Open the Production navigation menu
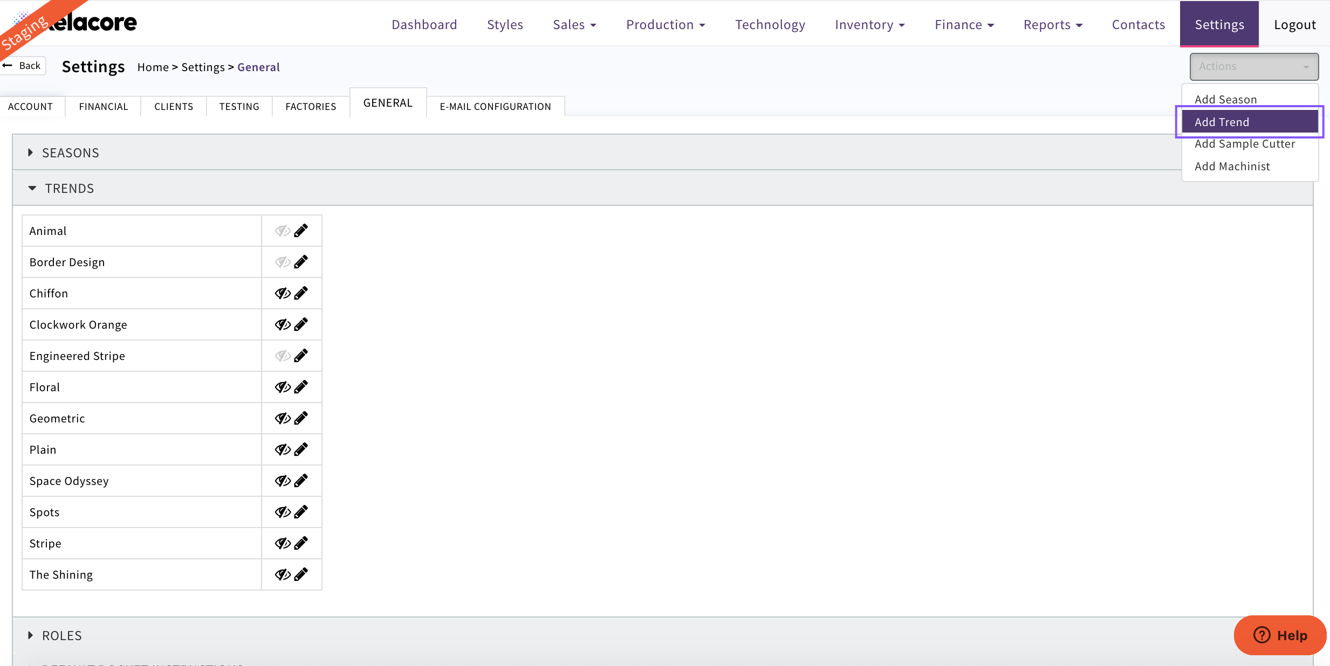 (x=665, y=25)
